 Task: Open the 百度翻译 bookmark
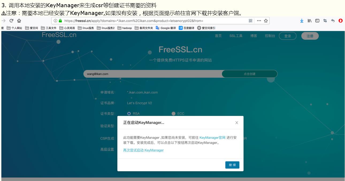pyautogui.click(x=187, y=28)
